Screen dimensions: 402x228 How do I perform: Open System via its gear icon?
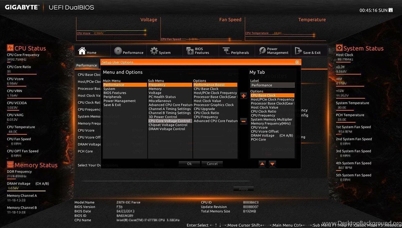[154, 51]
